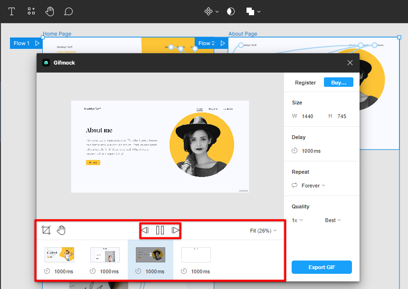Select the Hand tool in Figma toolbar
This screenshot has height=289, width=408.
[x=49, y=11]
